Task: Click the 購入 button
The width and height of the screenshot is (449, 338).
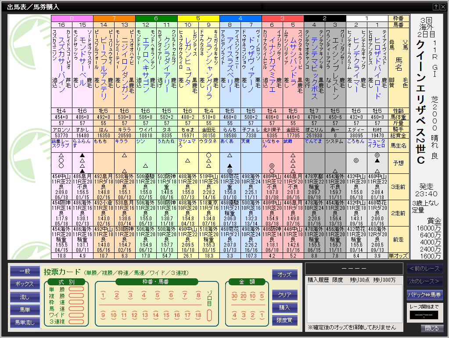Action: tap(285, 307)
